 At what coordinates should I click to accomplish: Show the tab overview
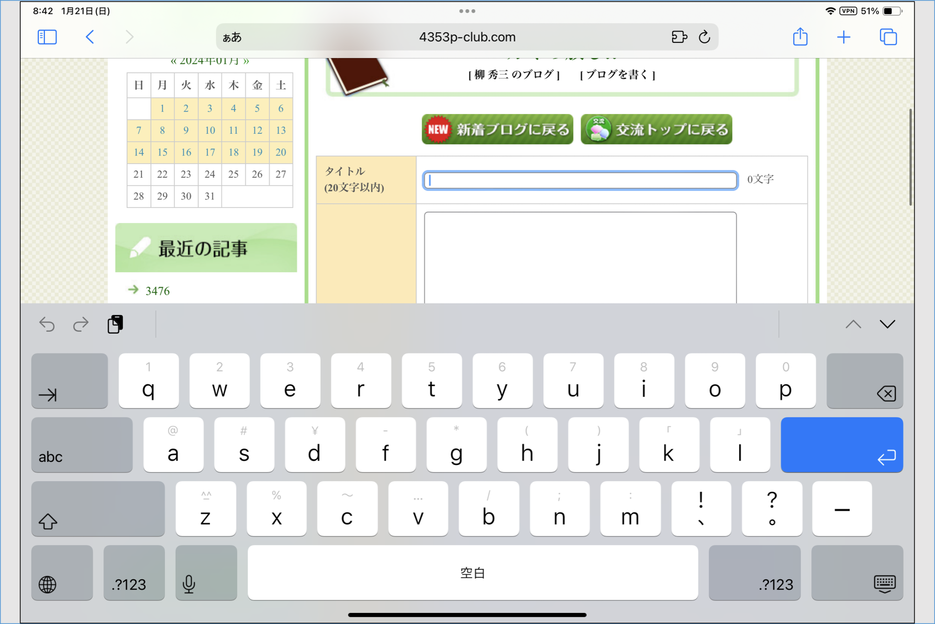pos(888,37)
